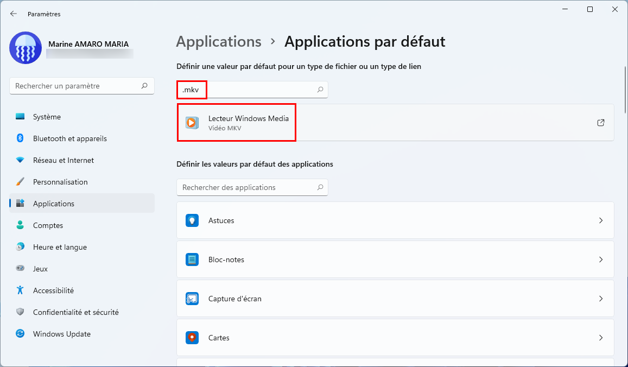This screenshot has width=628, height=367.
Task: Click the file type search field containing .mkv
Action: coord(252,90)
